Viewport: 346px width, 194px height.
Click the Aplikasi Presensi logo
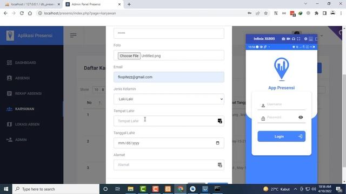10,36
